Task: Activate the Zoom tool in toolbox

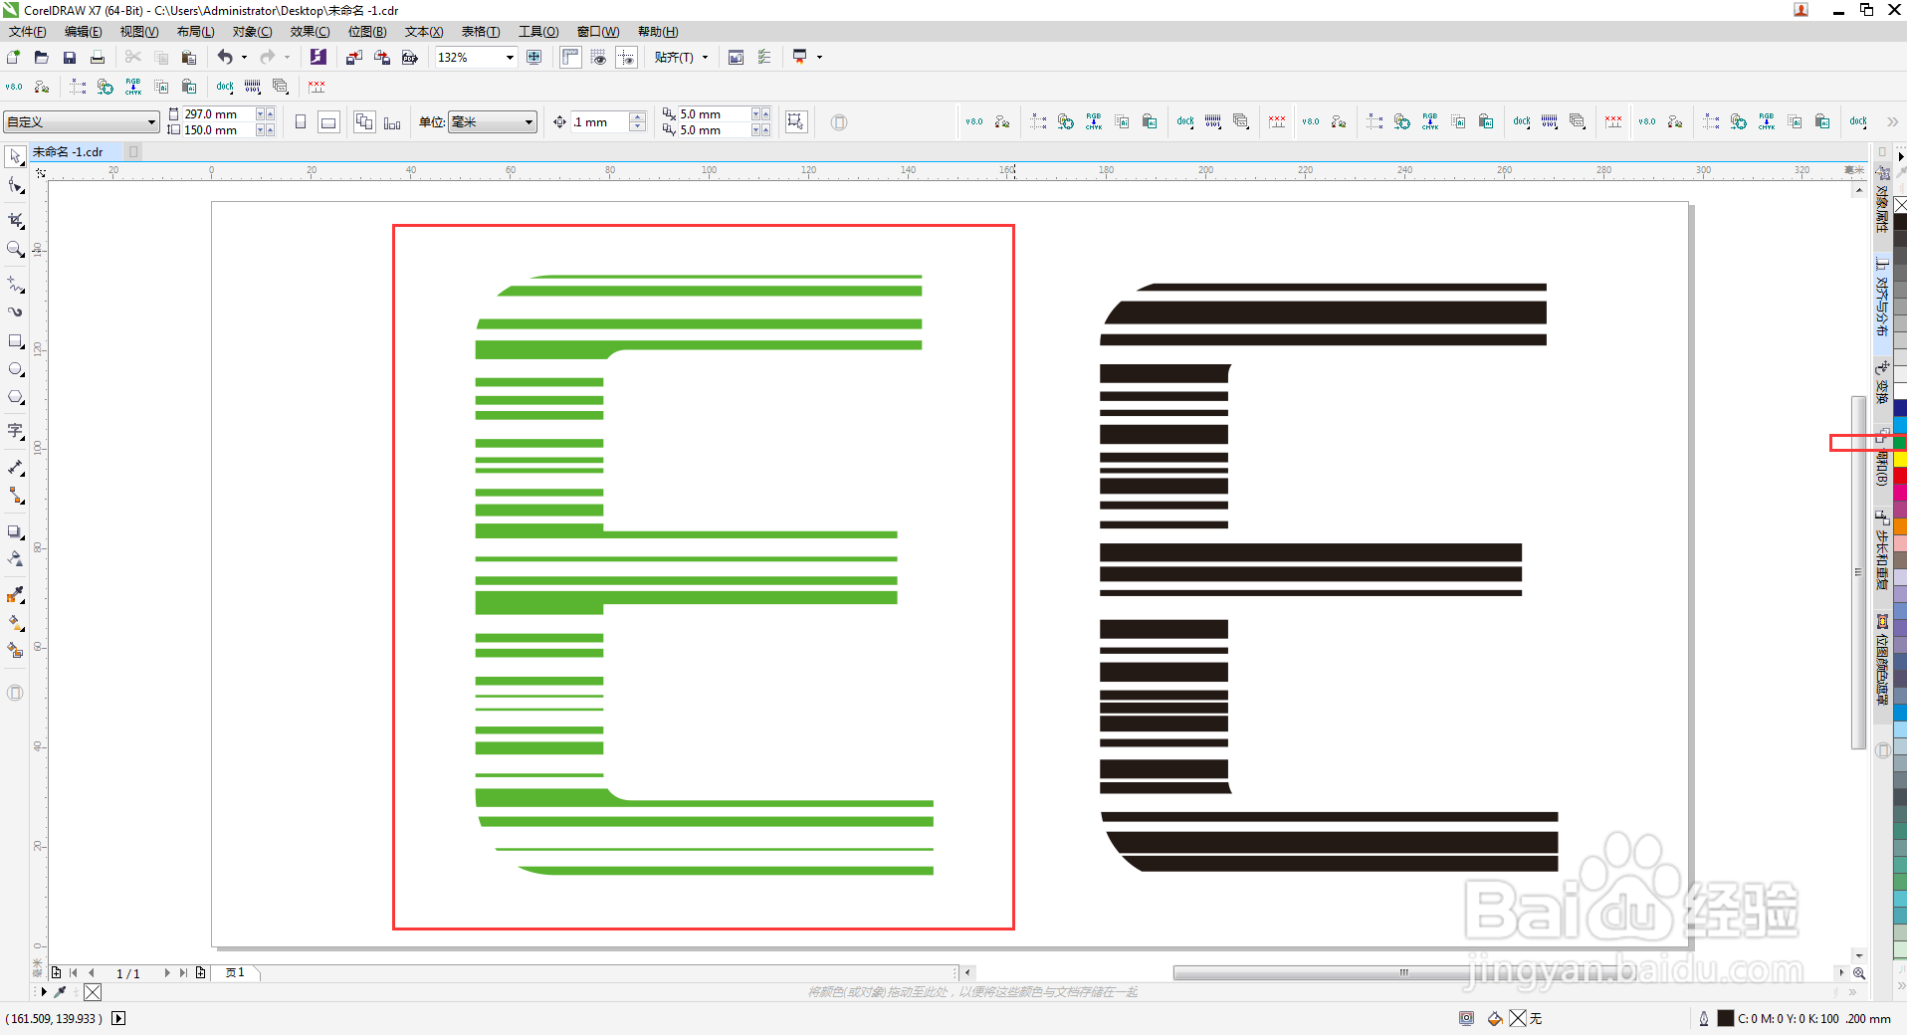Action: click(16, 250)
